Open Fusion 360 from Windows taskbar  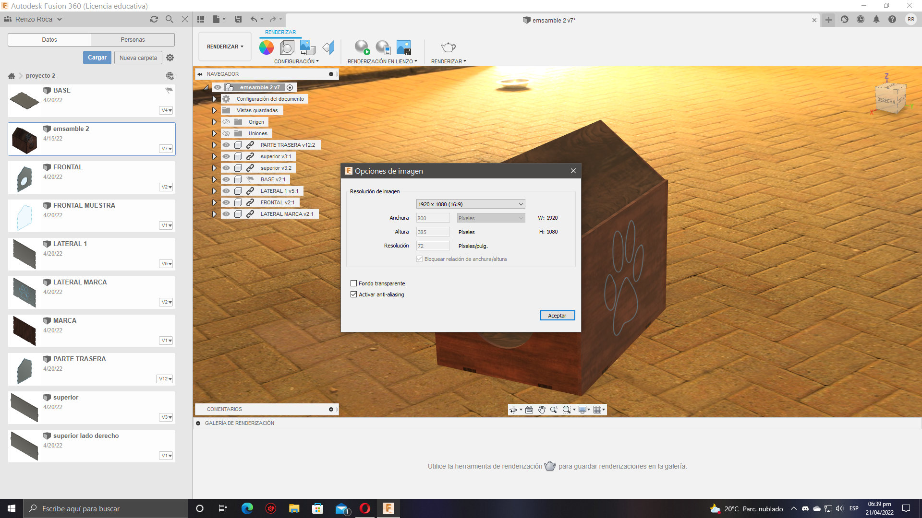(x=388, y=508)
